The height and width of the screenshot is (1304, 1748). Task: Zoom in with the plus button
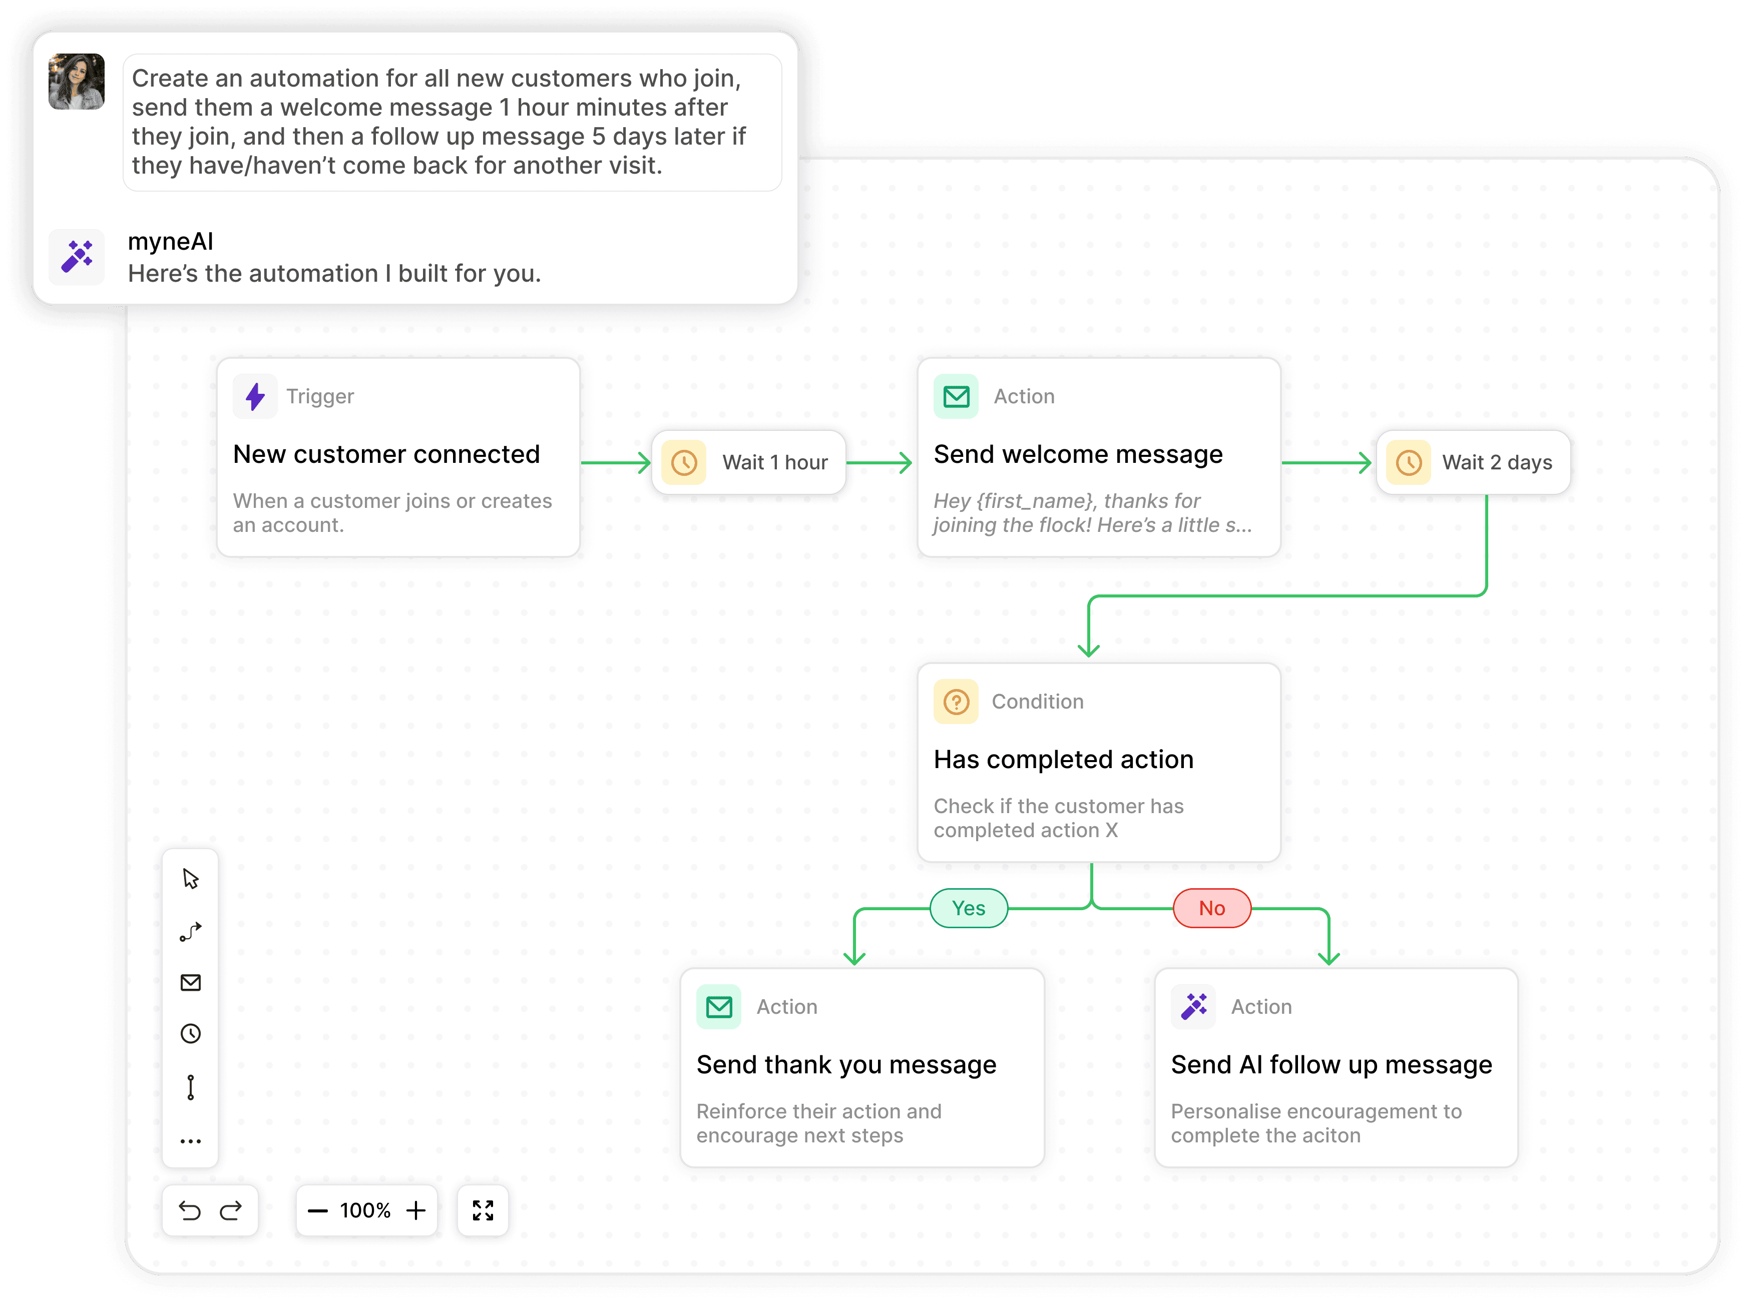416,1210
